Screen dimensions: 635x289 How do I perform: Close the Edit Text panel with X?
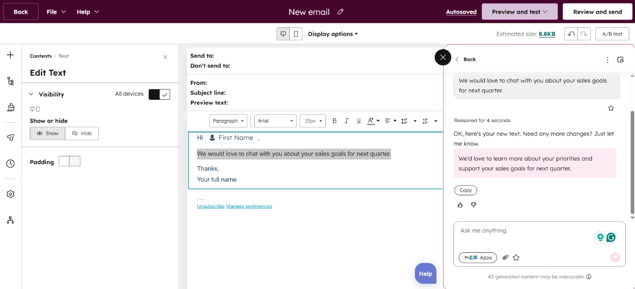(165, 57)
